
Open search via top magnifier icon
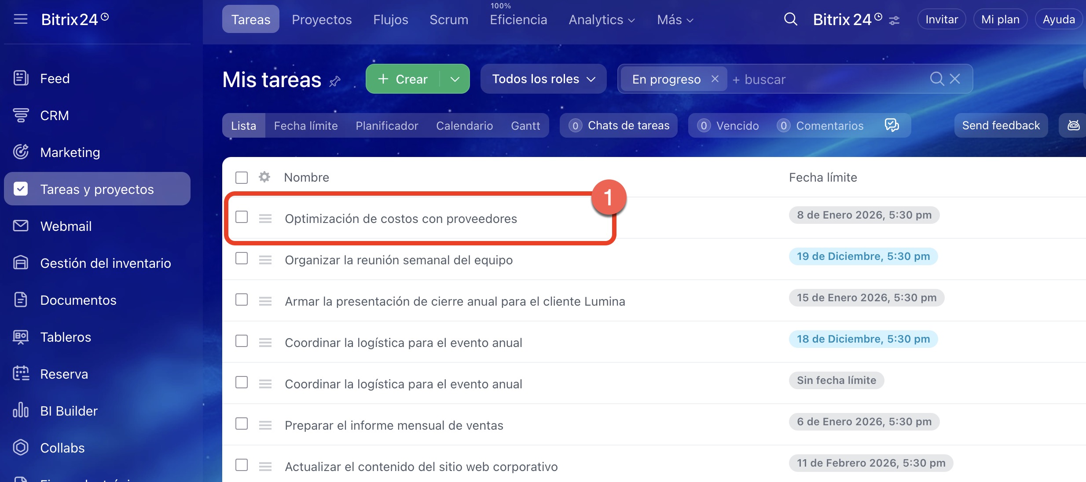790,19
